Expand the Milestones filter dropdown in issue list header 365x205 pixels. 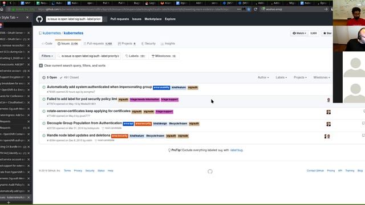[322, 77]
